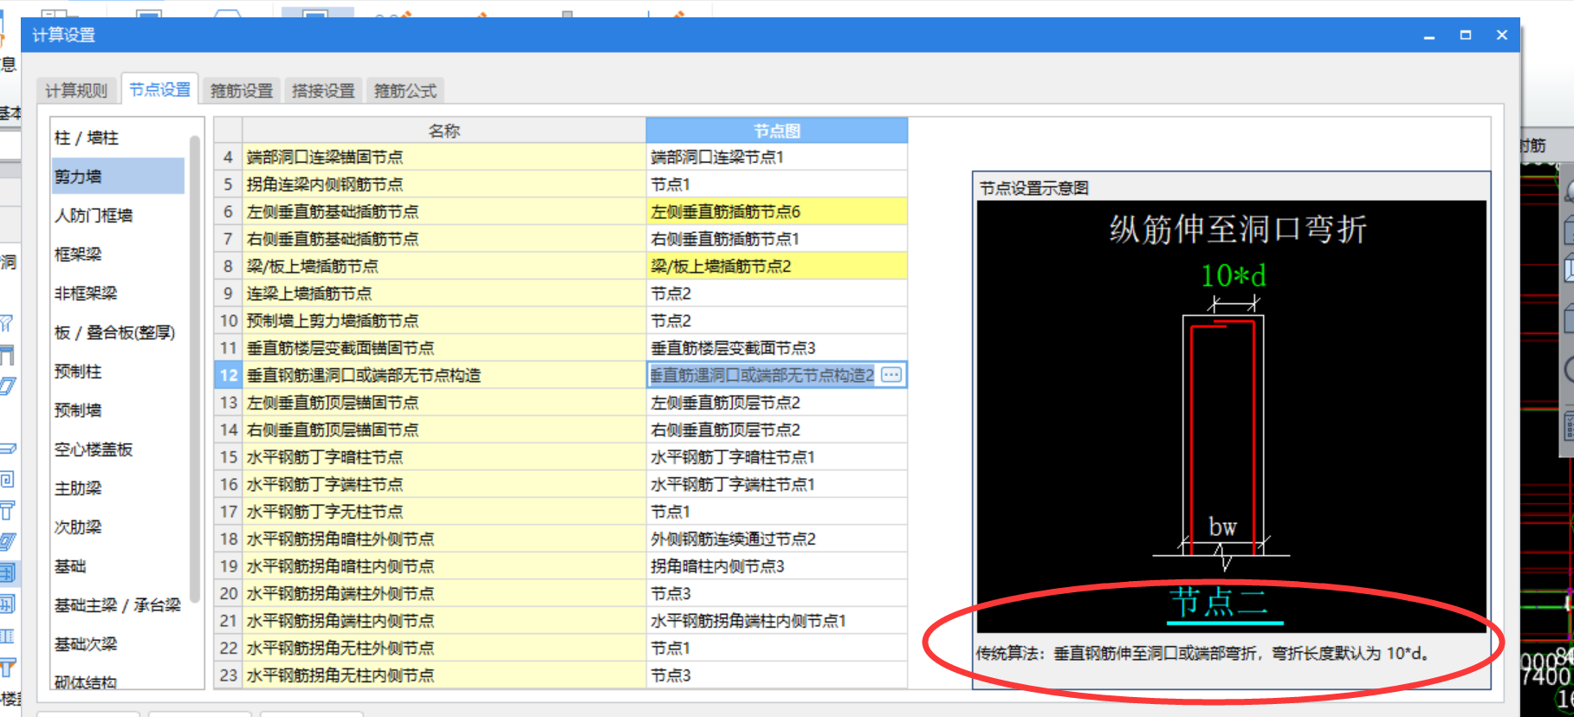Select row 水平钢筋拐角端柱外侧节点
This screenshot has height=717, width=1574.
pos(444,593)
